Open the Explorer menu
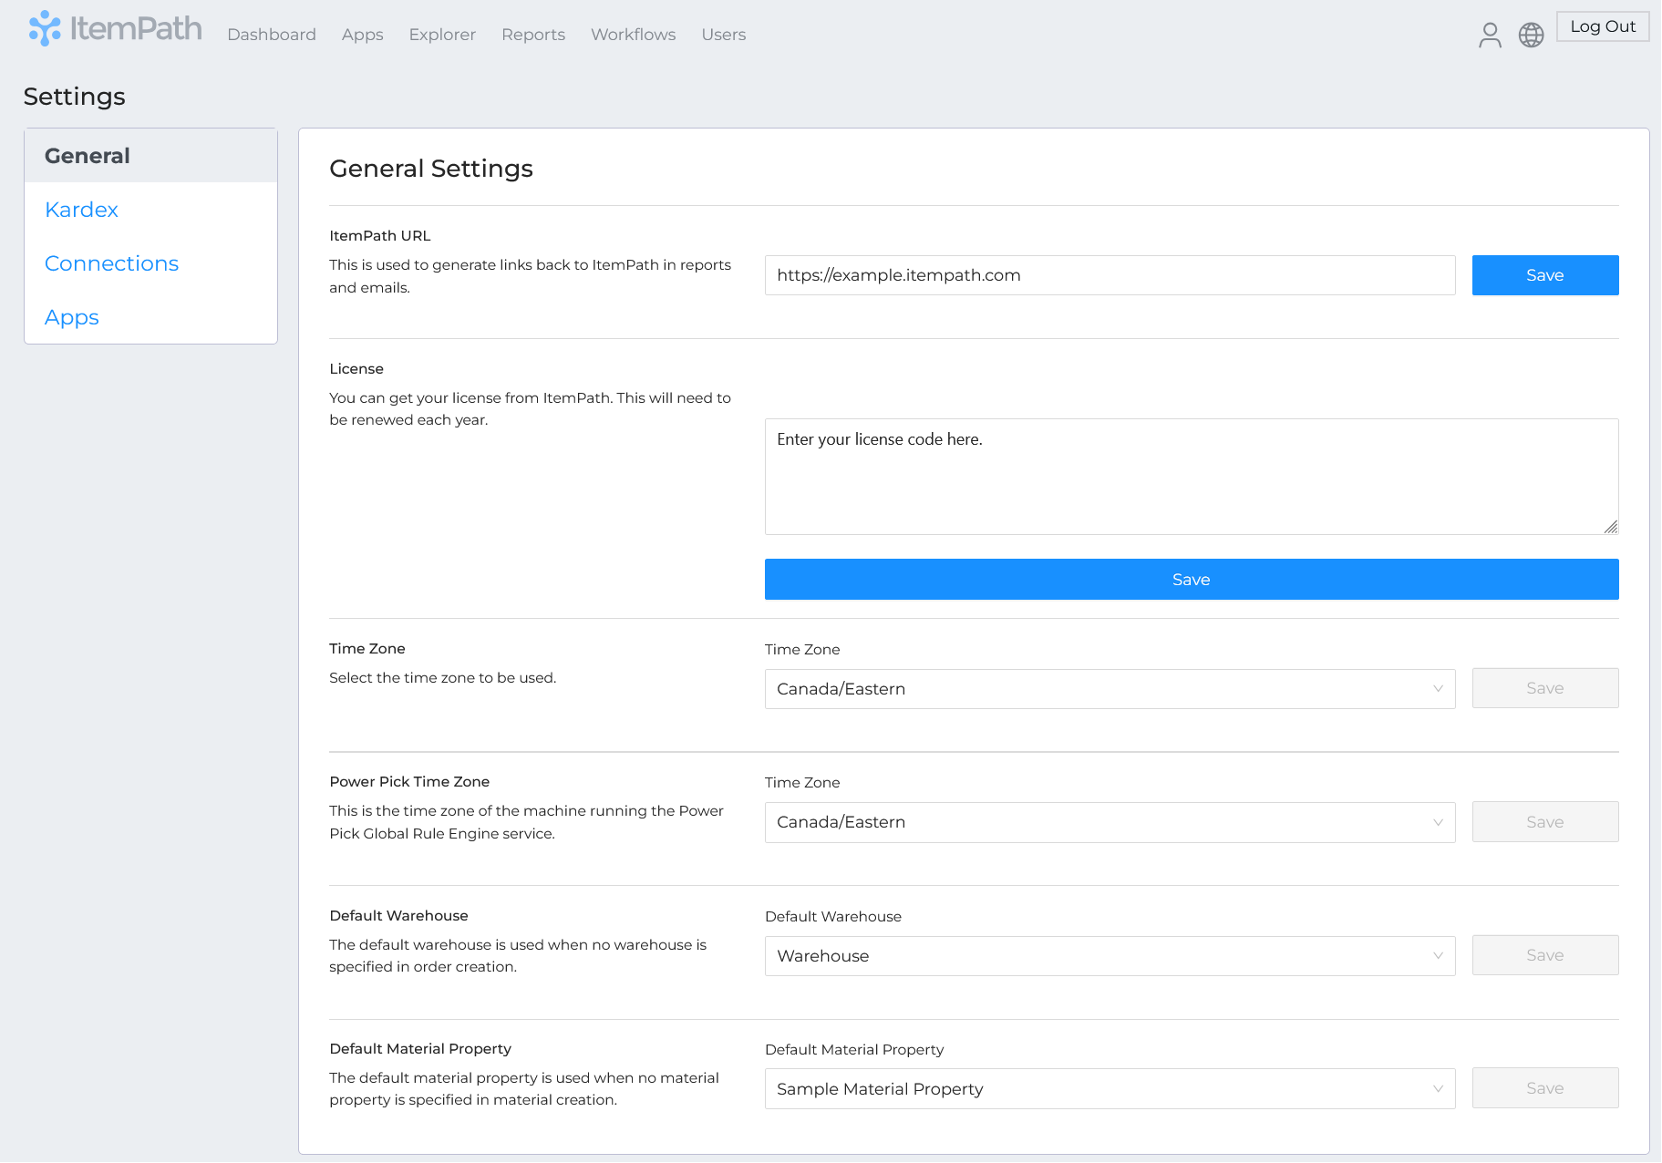Viewport: 1662px width, 1163px height. click(442, 35)
